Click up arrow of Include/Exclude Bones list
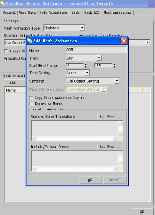The image size is (155, 215). click(120, 154)
